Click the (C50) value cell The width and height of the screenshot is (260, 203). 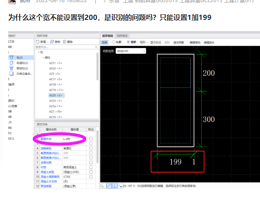click(74, 177)
